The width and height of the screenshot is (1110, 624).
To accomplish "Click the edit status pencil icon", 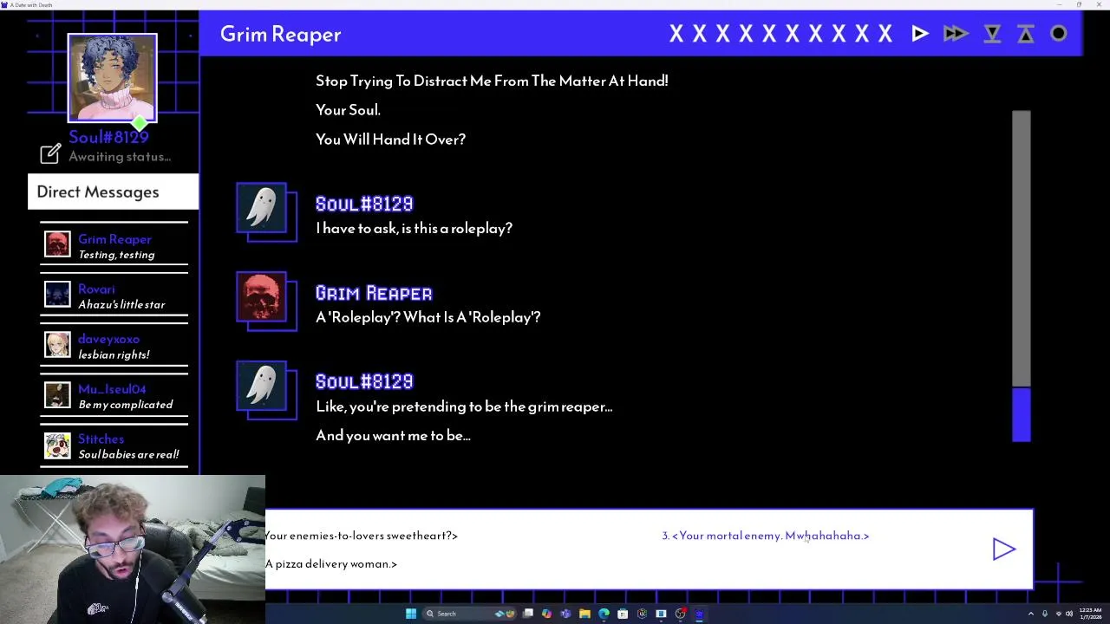I will pyautogui.click(x=50, y=153).
